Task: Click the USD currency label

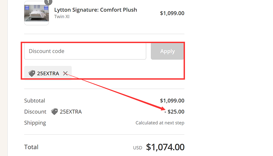Action: point(138,148)
